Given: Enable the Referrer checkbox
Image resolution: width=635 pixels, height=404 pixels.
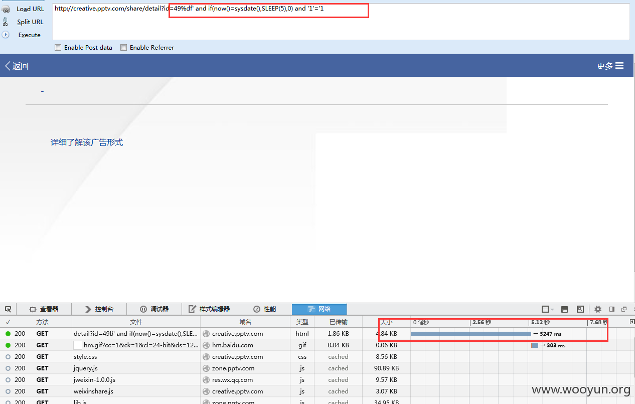Looking at the screenshot, I should (x=123, y=47).
